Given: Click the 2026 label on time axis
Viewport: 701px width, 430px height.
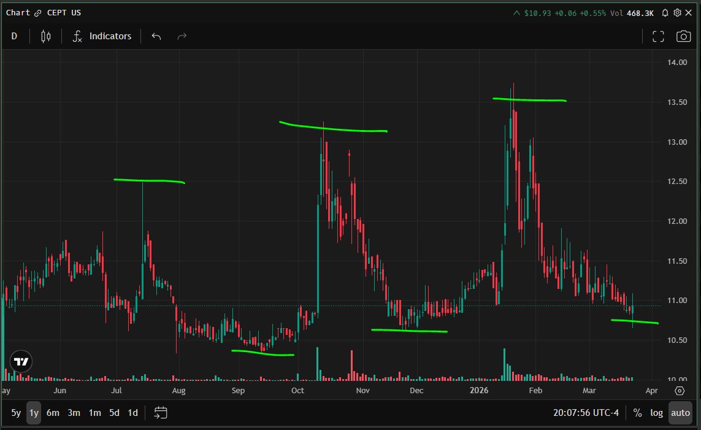Looking at the screenshot, I should [479, 391].
